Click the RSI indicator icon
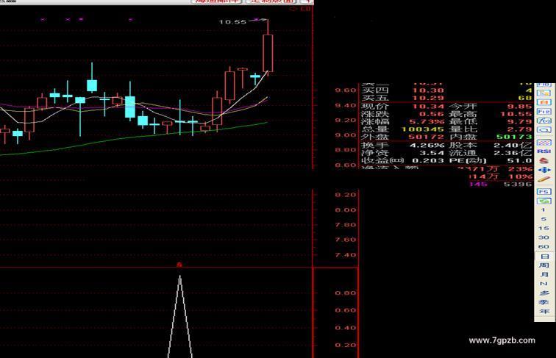This screenshot has width=556, height=358. pyautogui.click(x=544, y=151)
